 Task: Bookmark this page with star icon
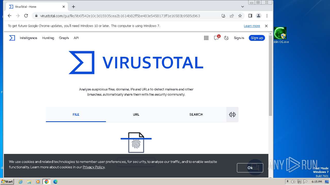(240, 16)
